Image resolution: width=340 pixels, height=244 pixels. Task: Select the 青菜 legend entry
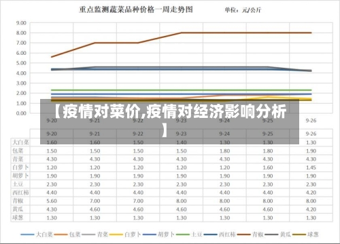click(95, 235)
